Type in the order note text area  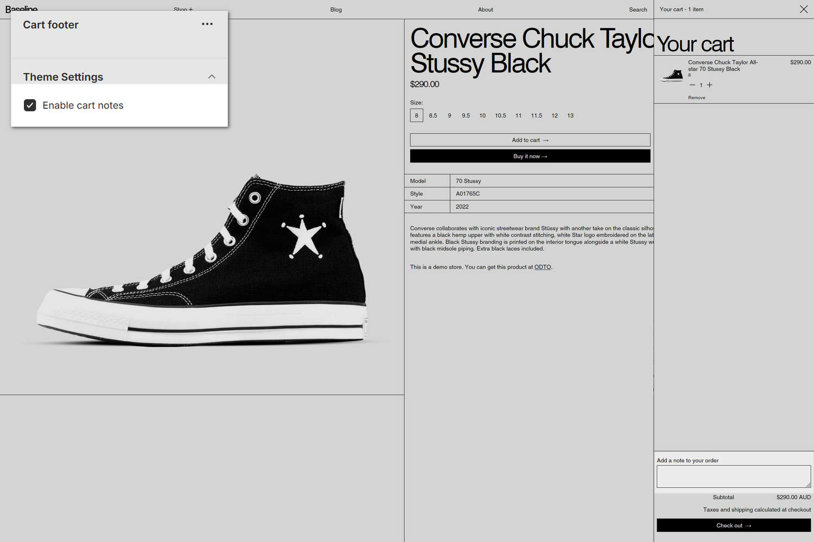coord(733,476)
